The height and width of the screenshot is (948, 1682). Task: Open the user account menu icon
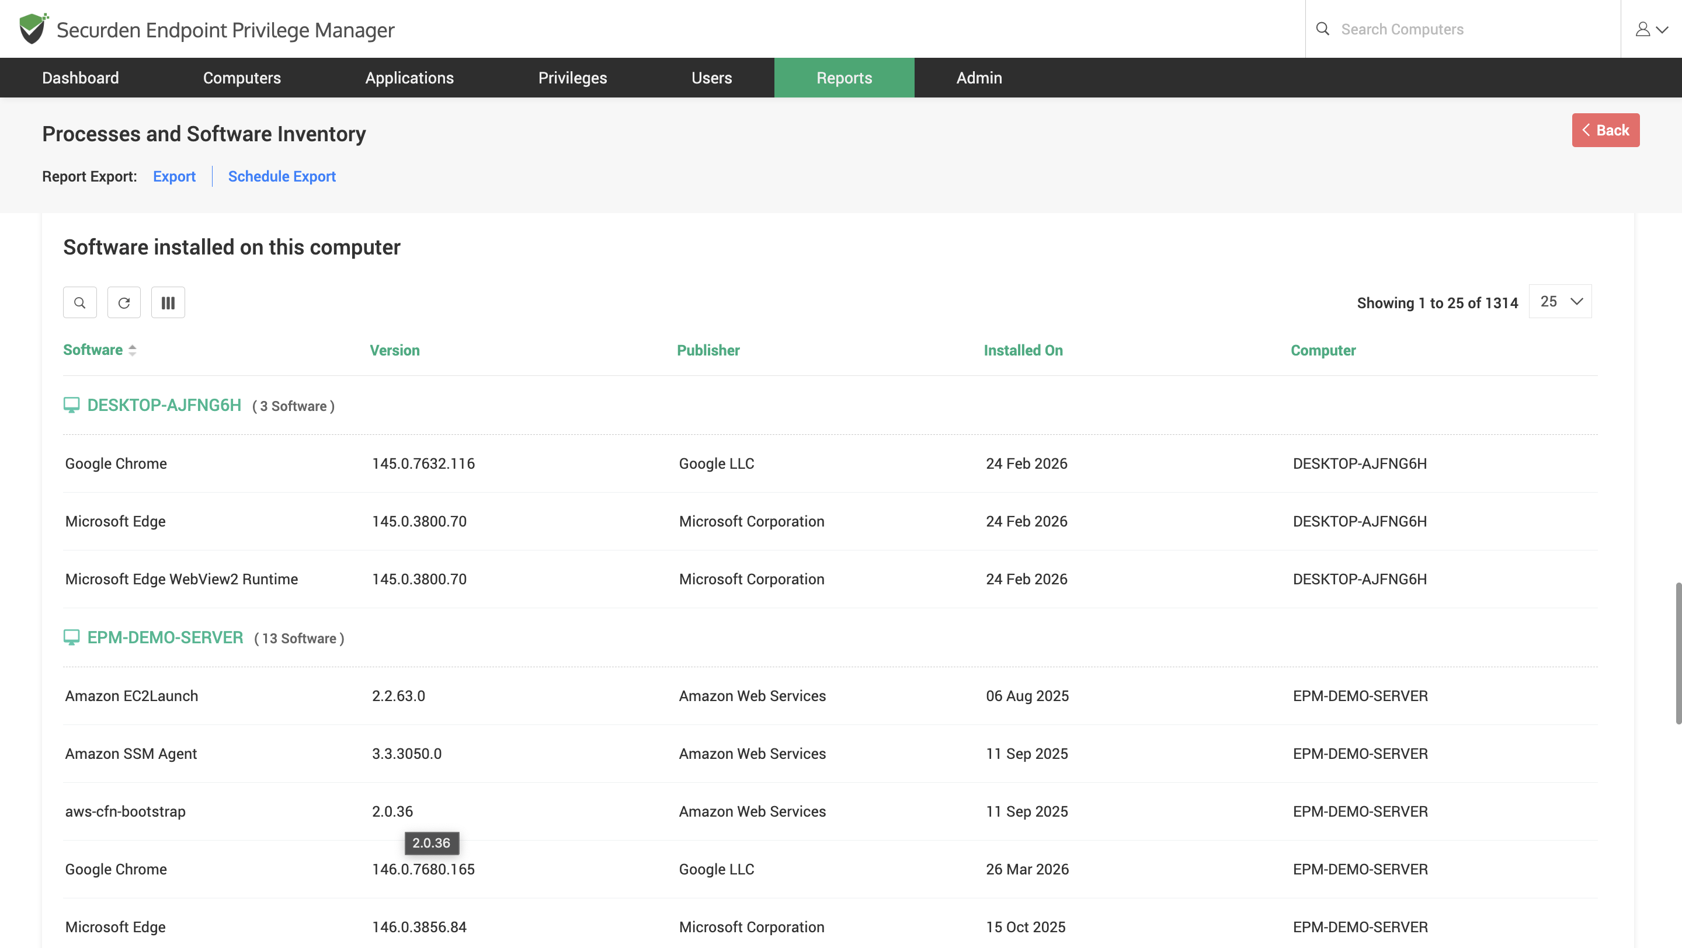point(1651,29)
